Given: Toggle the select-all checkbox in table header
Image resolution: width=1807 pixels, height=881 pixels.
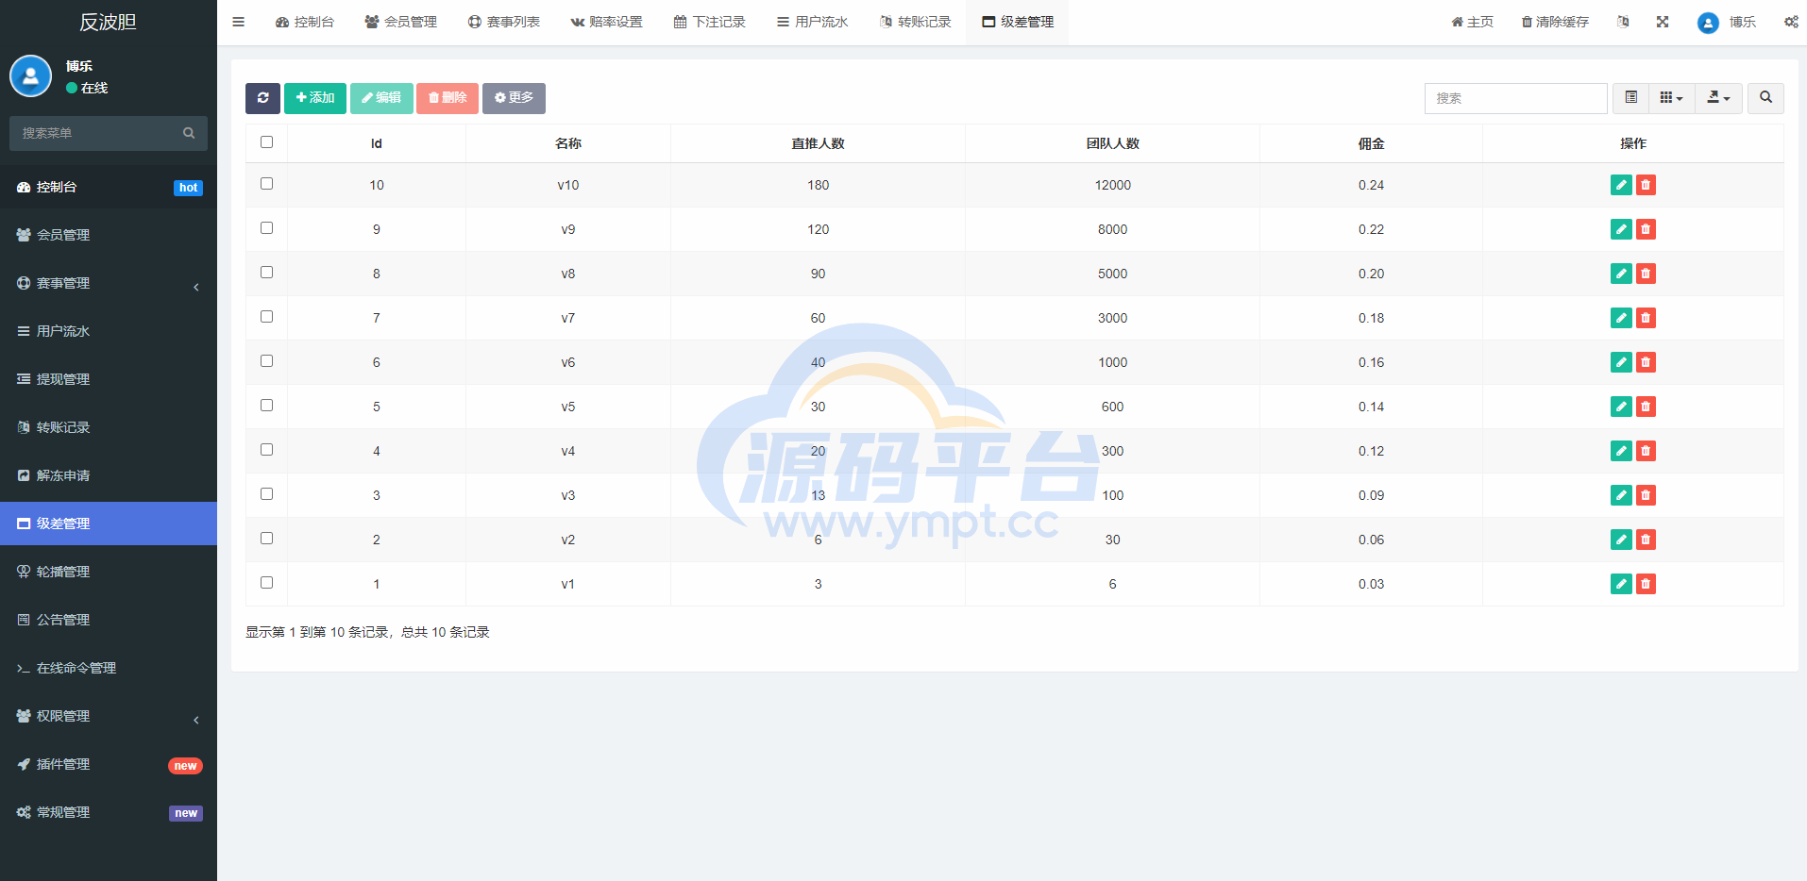Looking at the screenshot, I should (x=266, y=142).
